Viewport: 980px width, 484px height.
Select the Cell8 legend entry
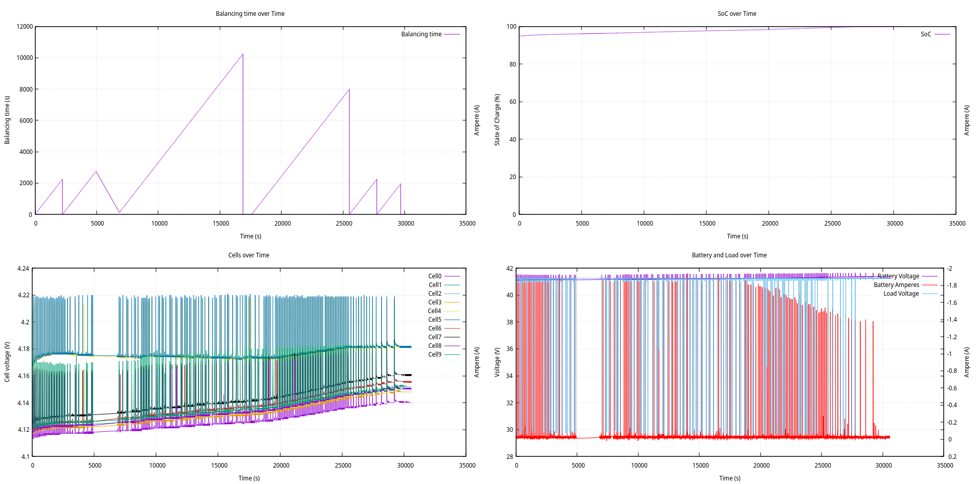[435, 346]
